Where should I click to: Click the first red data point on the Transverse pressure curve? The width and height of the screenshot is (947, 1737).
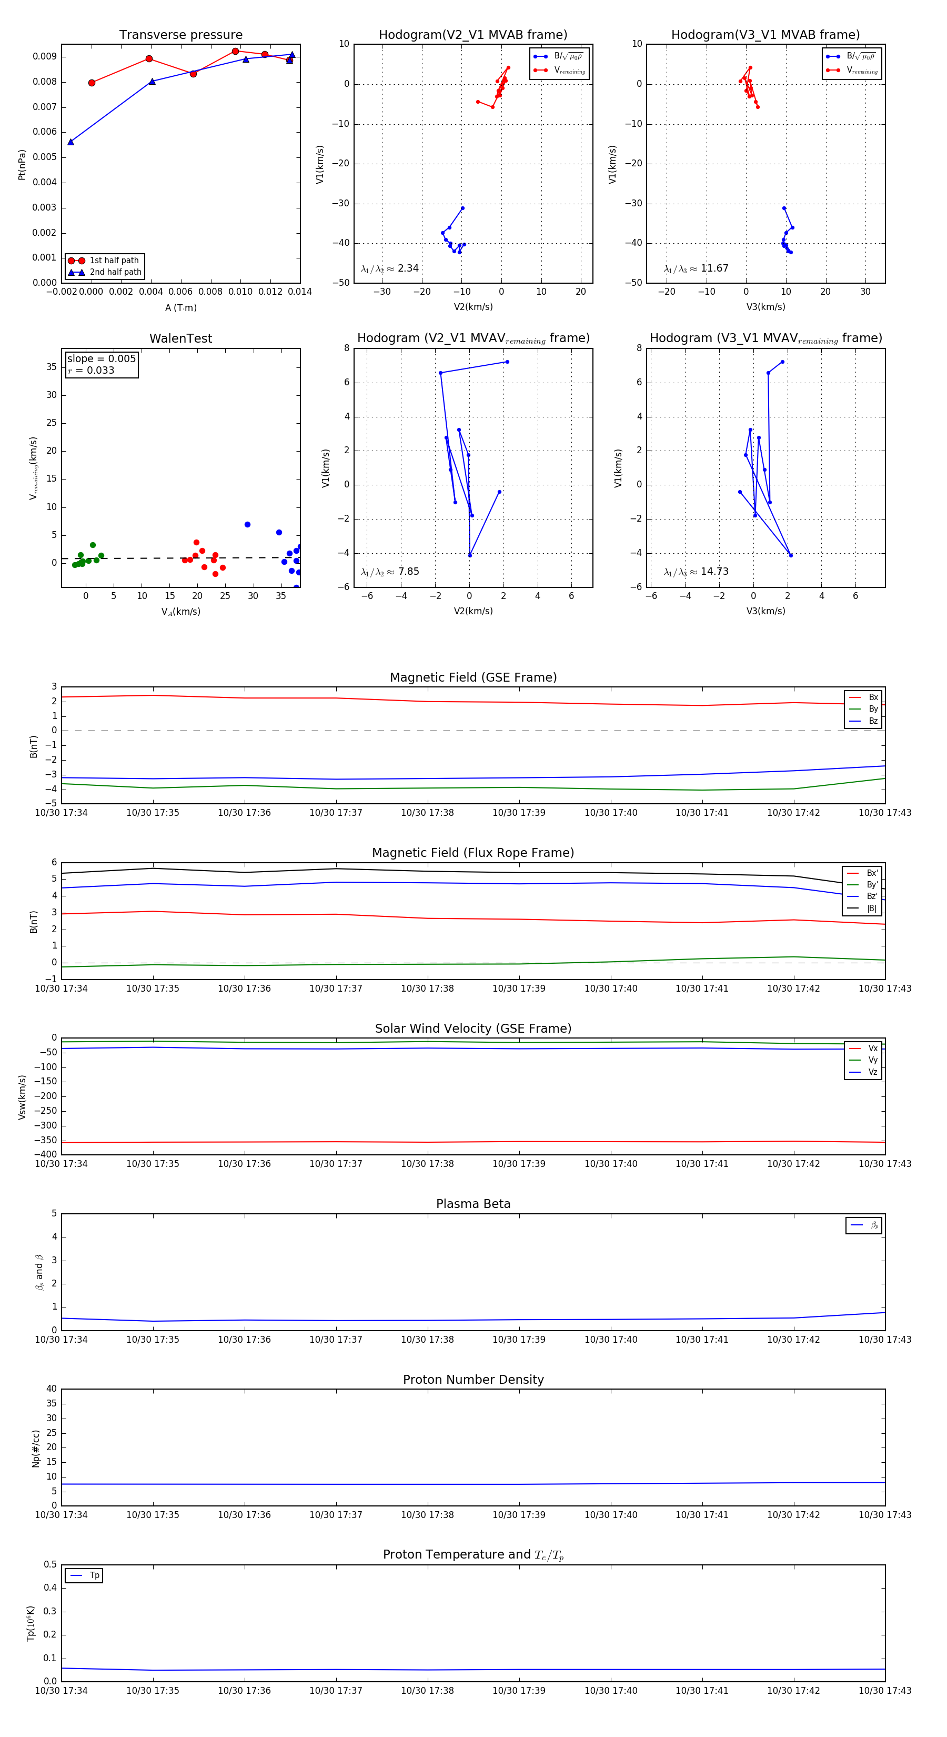click(92, 83)
